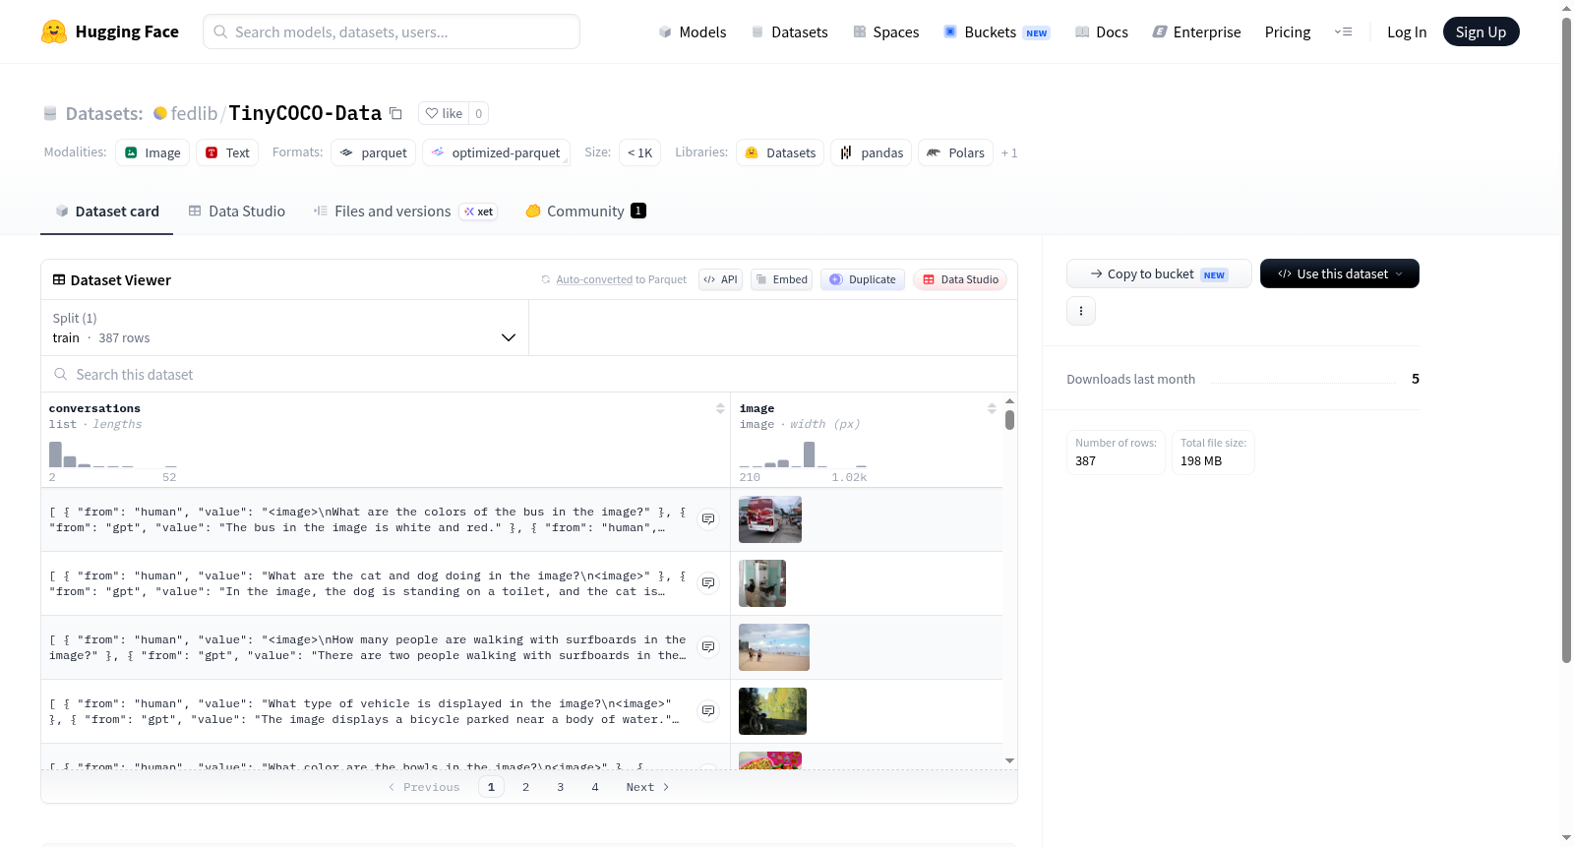Click the Sign Up button

click(1482, 31)
